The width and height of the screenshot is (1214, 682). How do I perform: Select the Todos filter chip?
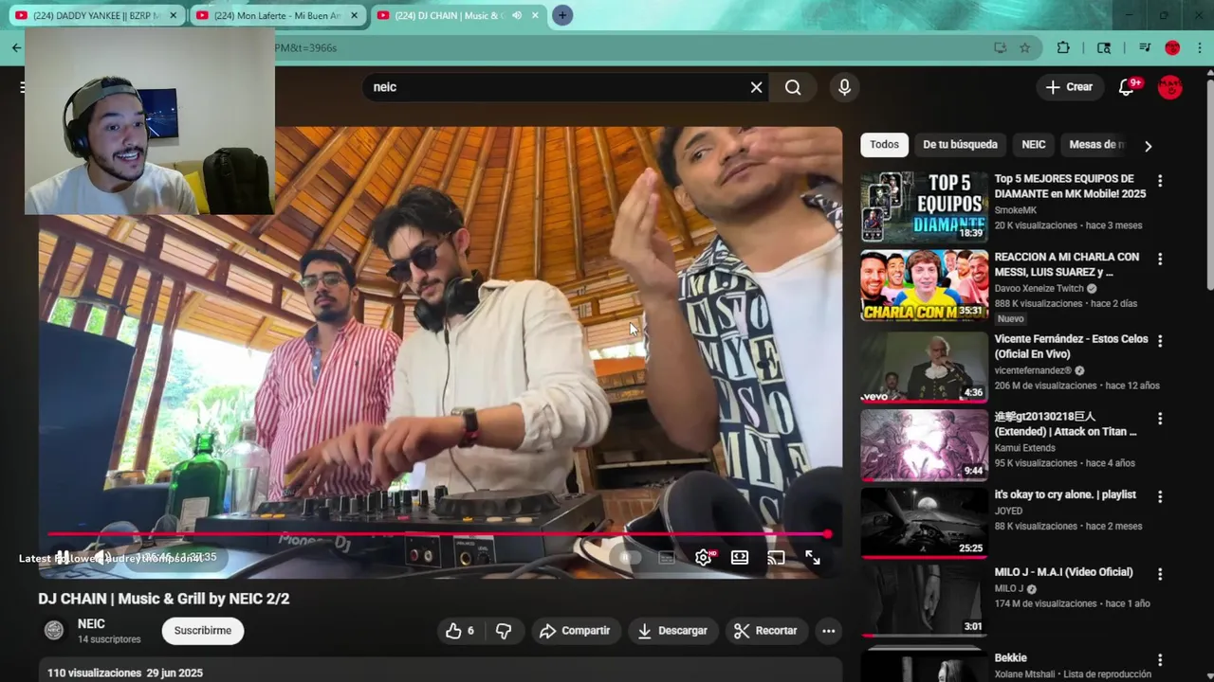884,145
